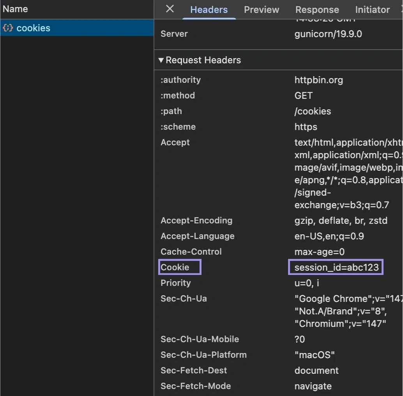Close the request details pane
Viewport: 403px width, 396px height.
pos(170,9)
